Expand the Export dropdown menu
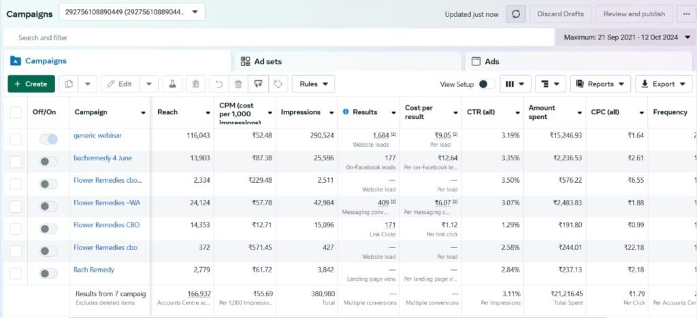The image size is (697, 318). coord(664,84)
